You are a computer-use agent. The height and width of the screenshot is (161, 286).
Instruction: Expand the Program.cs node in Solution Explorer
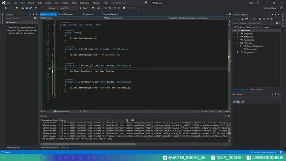pyautogui.click(x=238, y=52)
